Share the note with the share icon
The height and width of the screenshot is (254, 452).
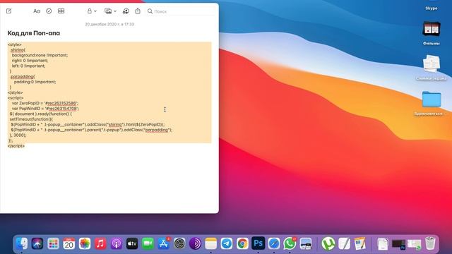pos(138,11)
